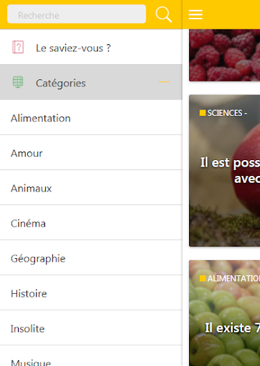Collapse the Catégories menu section
Screen dimensions: 260x366
[91, 82]
